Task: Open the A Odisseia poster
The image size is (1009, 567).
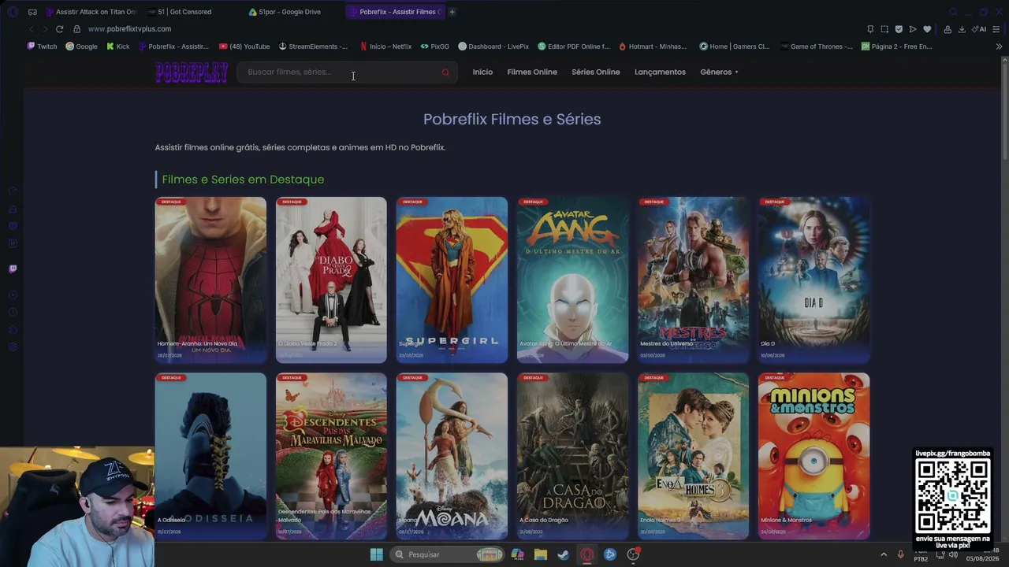Action: (210, 456)
